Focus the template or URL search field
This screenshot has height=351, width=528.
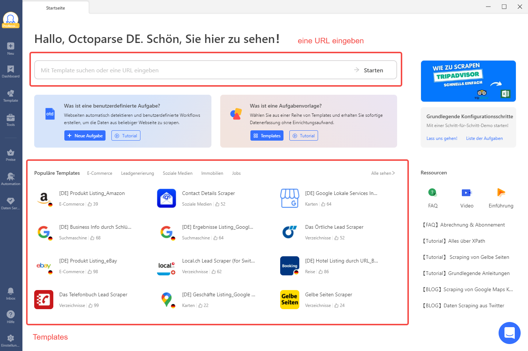215,70
